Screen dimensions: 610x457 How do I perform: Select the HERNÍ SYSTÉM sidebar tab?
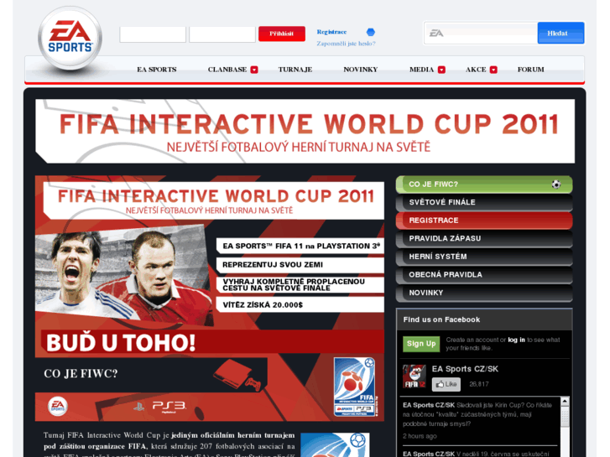[x=484, y=257]
